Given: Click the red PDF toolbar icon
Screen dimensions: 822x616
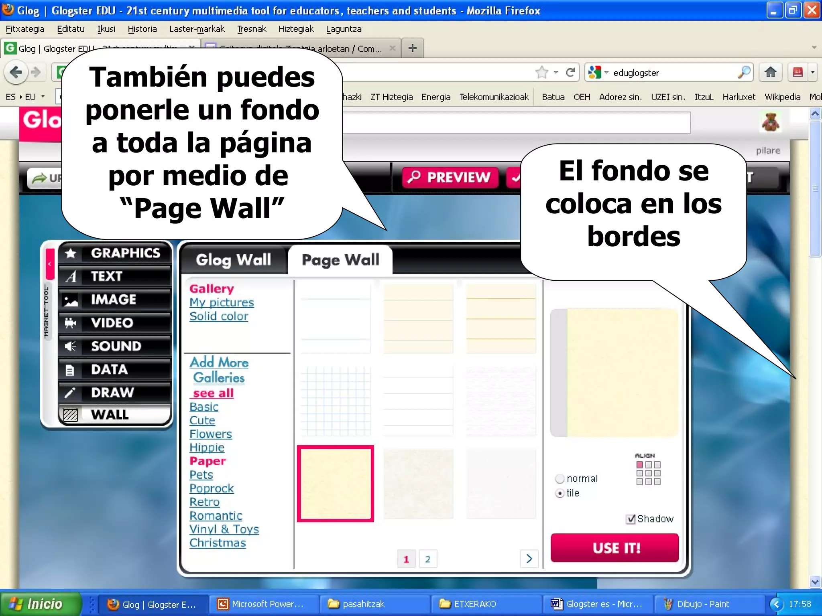Looking at the screenshot, I should point(798,72).
